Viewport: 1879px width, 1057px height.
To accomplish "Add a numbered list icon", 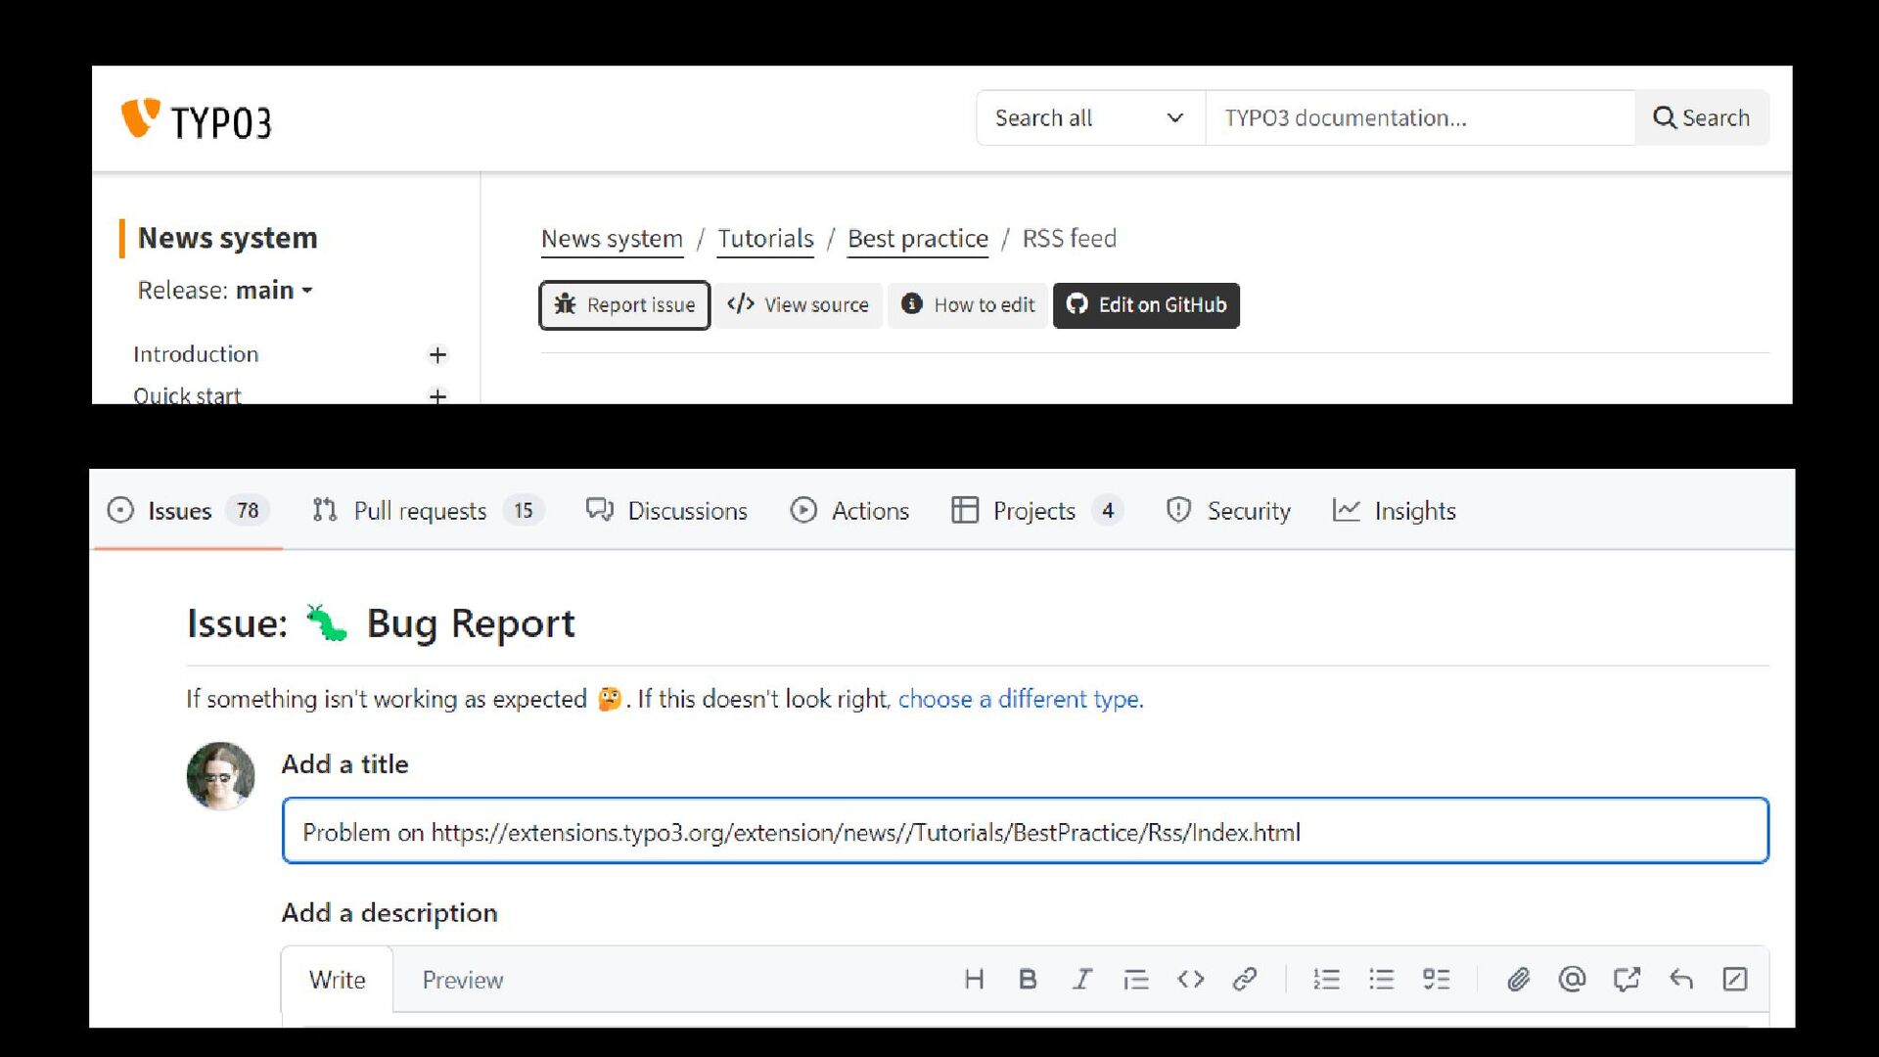I will point(1327,980).
